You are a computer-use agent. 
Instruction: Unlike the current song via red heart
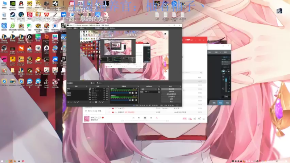[103, 117]
